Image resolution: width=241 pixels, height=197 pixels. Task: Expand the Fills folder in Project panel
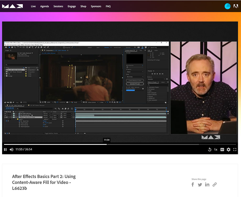coord(5,74)
